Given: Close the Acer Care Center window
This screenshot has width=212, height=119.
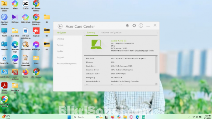Looking at the screenshot, I should (x=155, y=25).
